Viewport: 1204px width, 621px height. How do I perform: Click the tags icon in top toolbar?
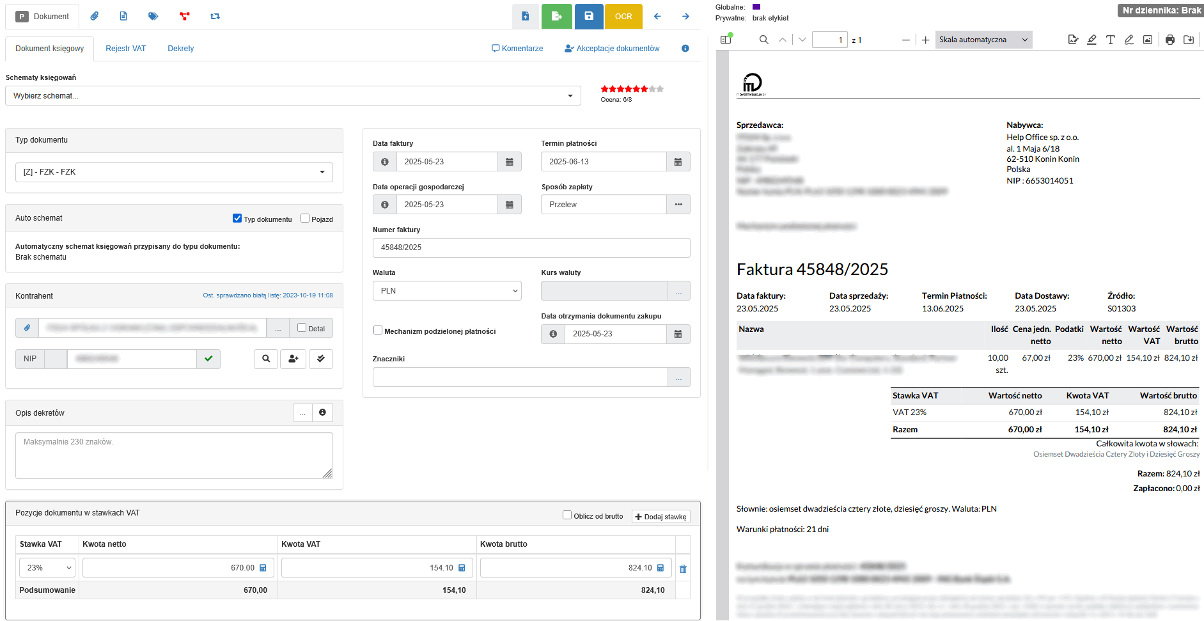click(153, 16)
